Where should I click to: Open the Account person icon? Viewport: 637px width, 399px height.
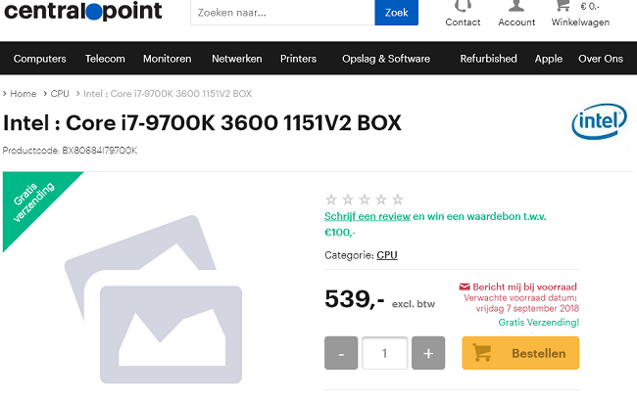(516, 7)
